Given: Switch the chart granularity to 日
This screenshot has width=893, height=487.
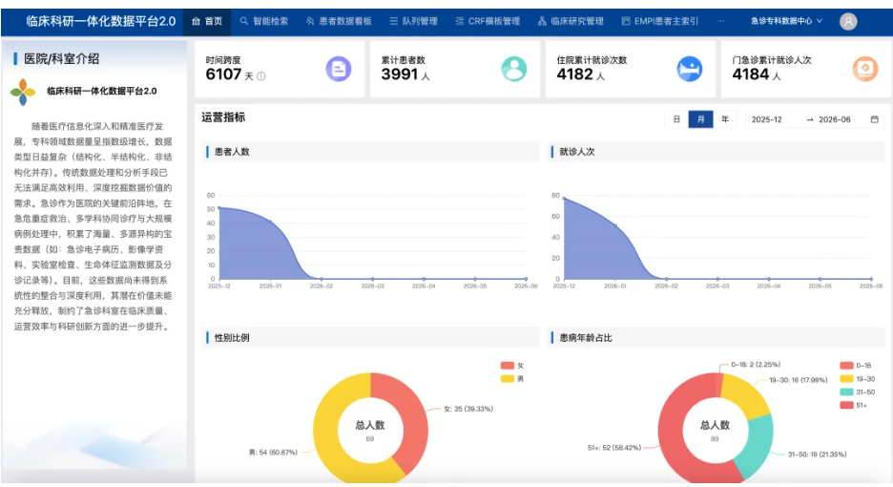Looking at the screenshot, I should pos(676,119).
